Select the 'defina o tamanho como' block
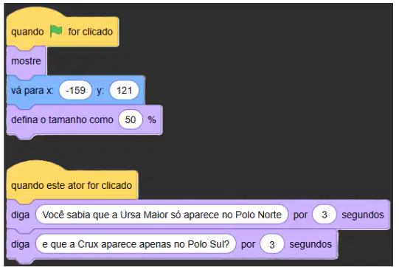The height and width of the screenshot is (267, 399). coord(84,119)
